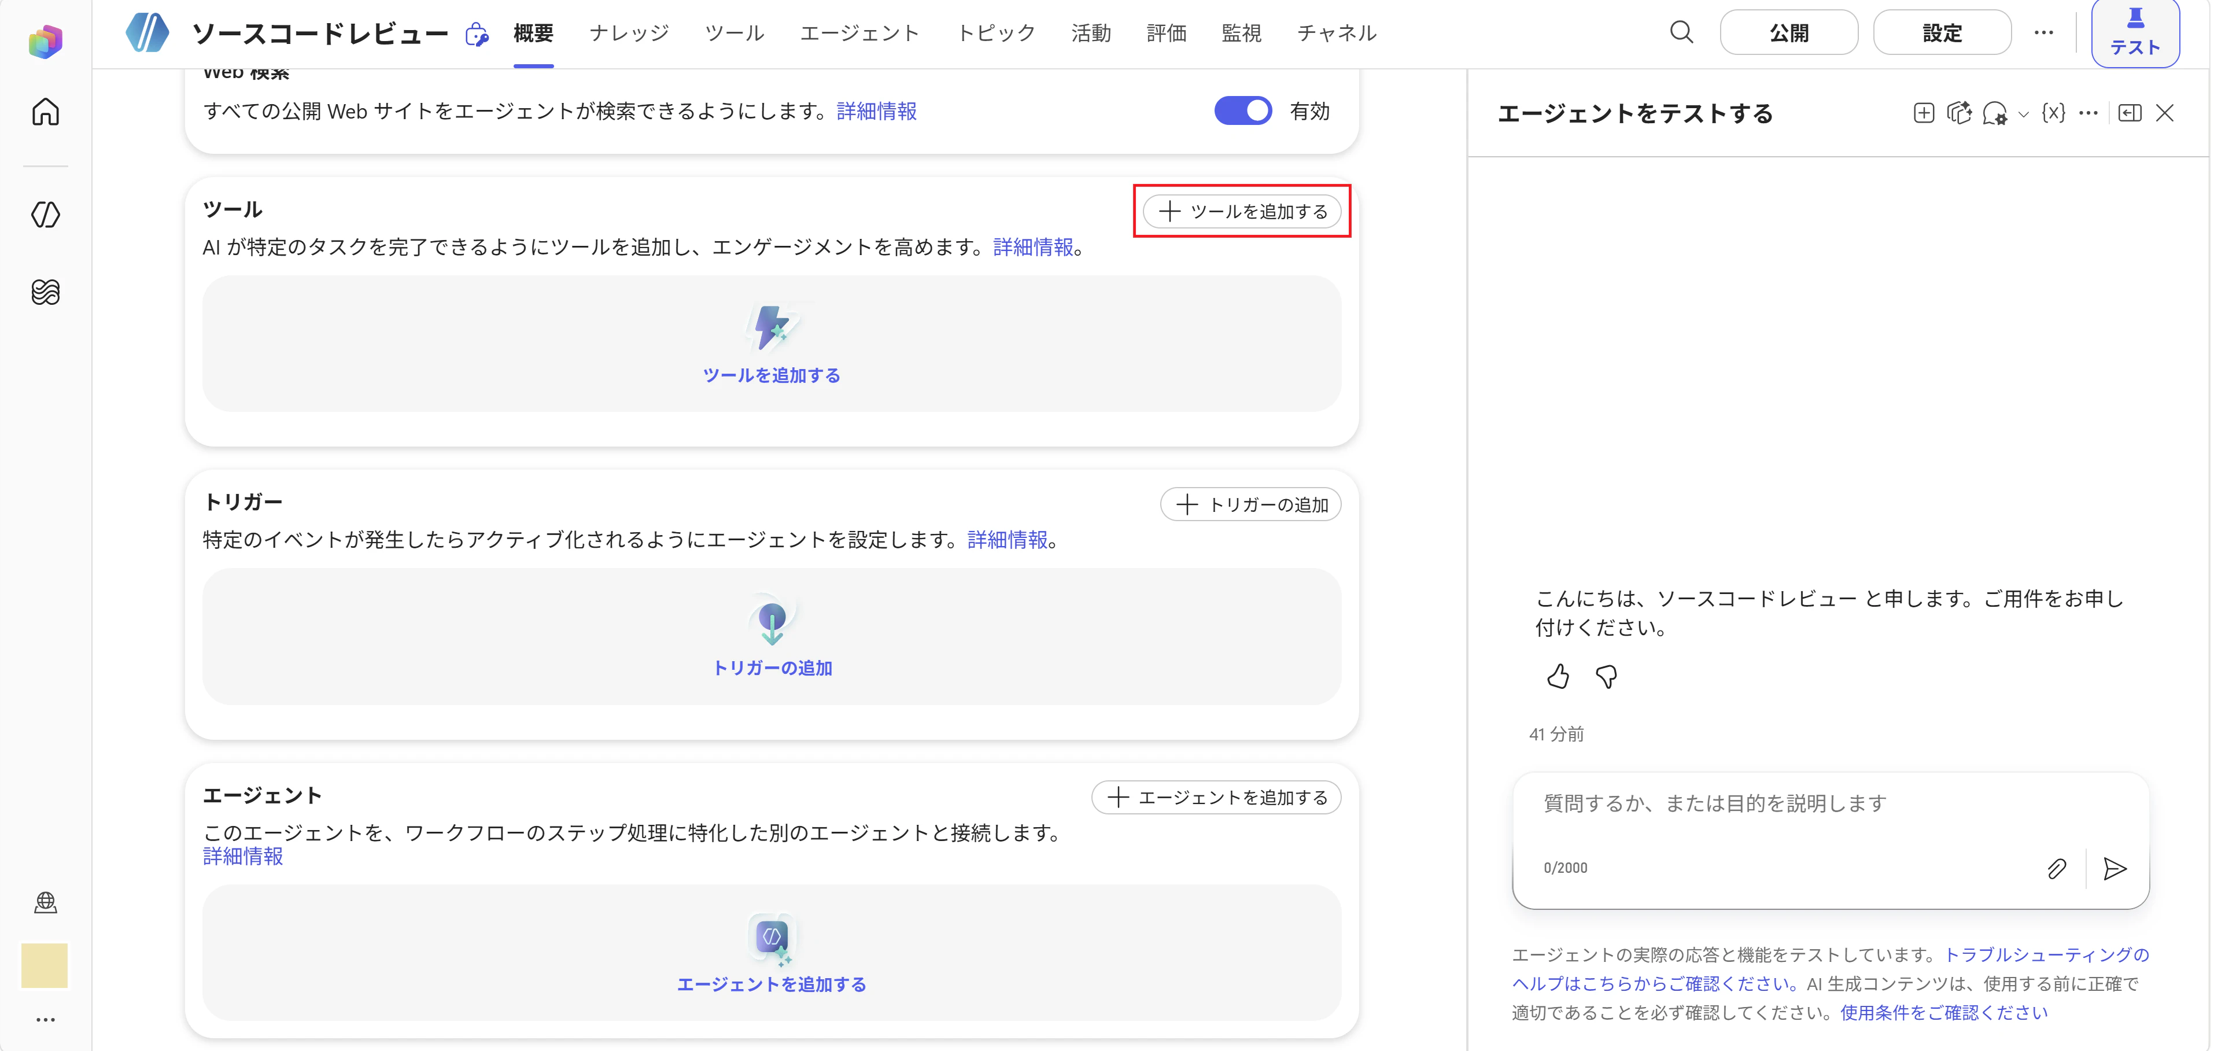Screen dimensions: 2214x1051
Task: Open 詳細情報 link in the Web 検索 section
Action: tap(877, 111)
